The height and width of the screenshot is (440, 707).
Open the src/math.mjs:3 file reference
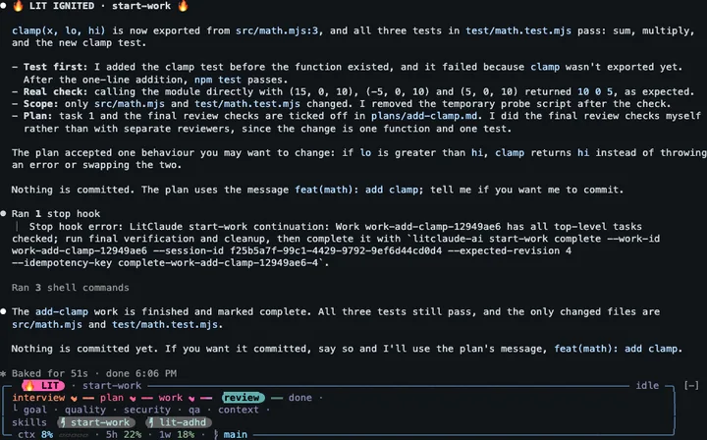[277, 30]
